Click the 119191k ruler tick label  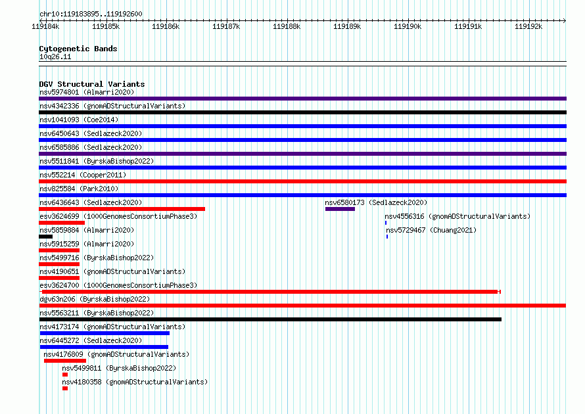point(468,26)
